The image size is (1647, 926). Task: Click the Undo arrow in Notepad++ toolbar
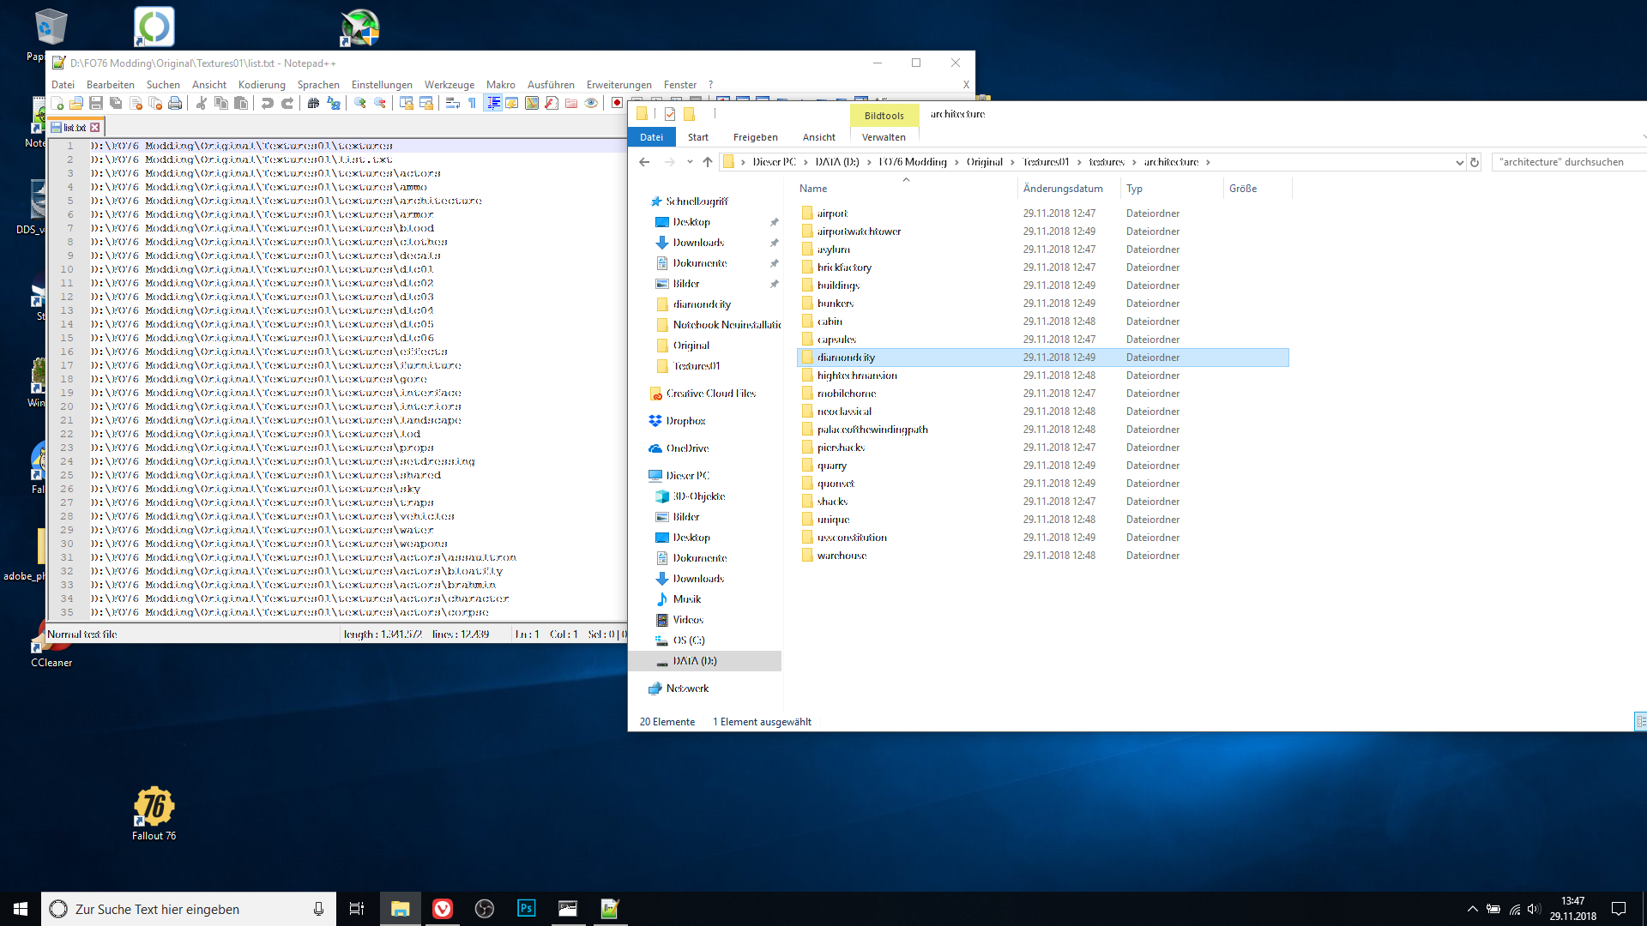268,103
